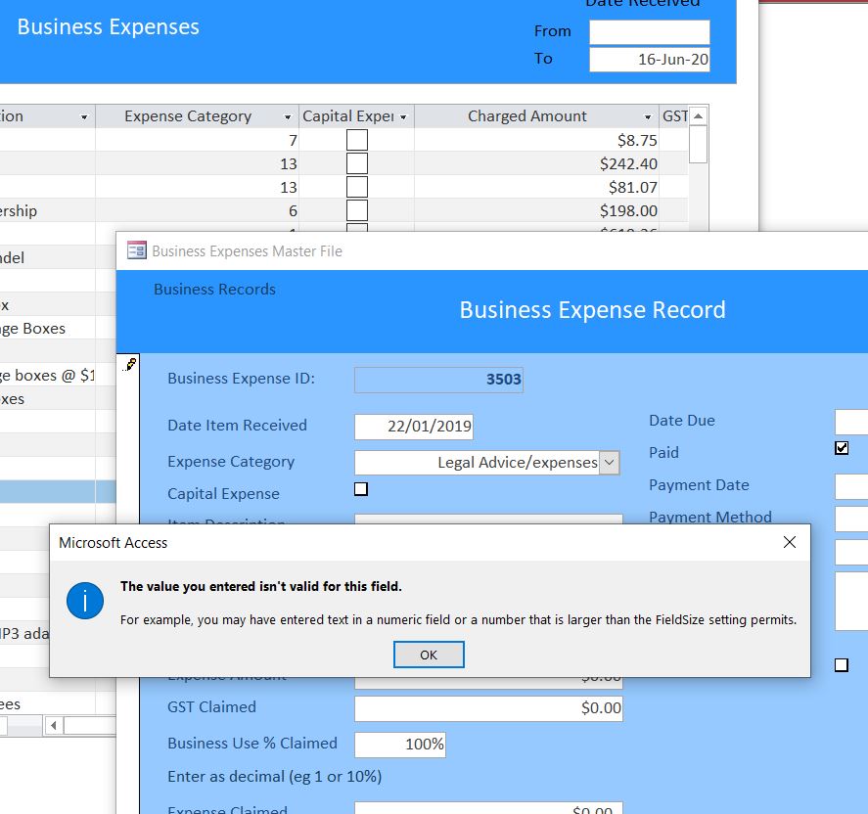Click inside the From date field
Screen dimensions: 868x814
pos(649,31)
